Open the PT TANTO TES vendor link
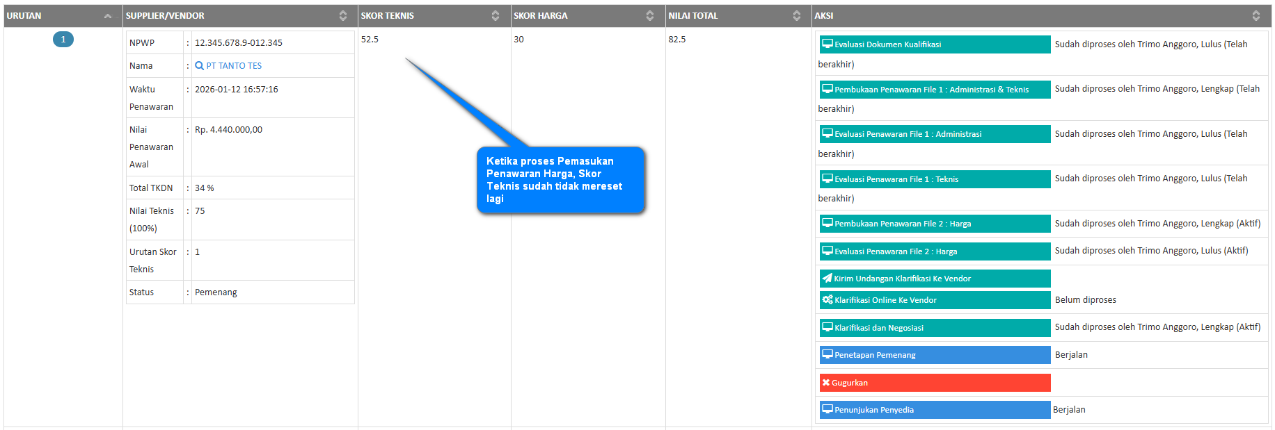 click(x=234, y=66)
